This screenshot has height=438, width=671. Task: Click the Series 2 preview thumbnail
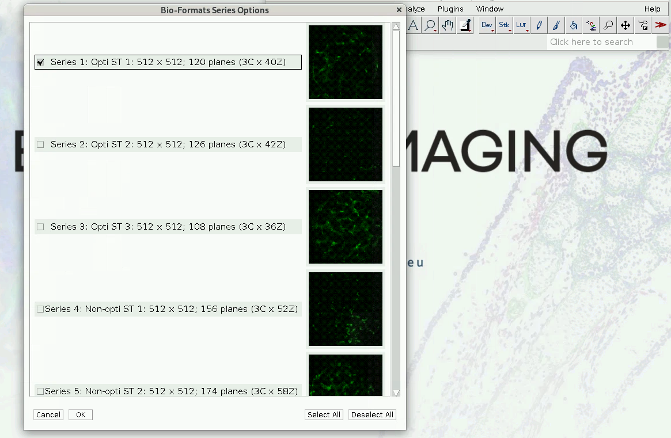tap(346, 144)
